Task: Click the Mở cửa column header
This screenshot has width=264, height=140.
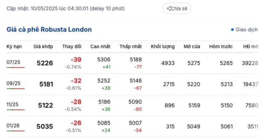Action: click(x=192, y=47)
